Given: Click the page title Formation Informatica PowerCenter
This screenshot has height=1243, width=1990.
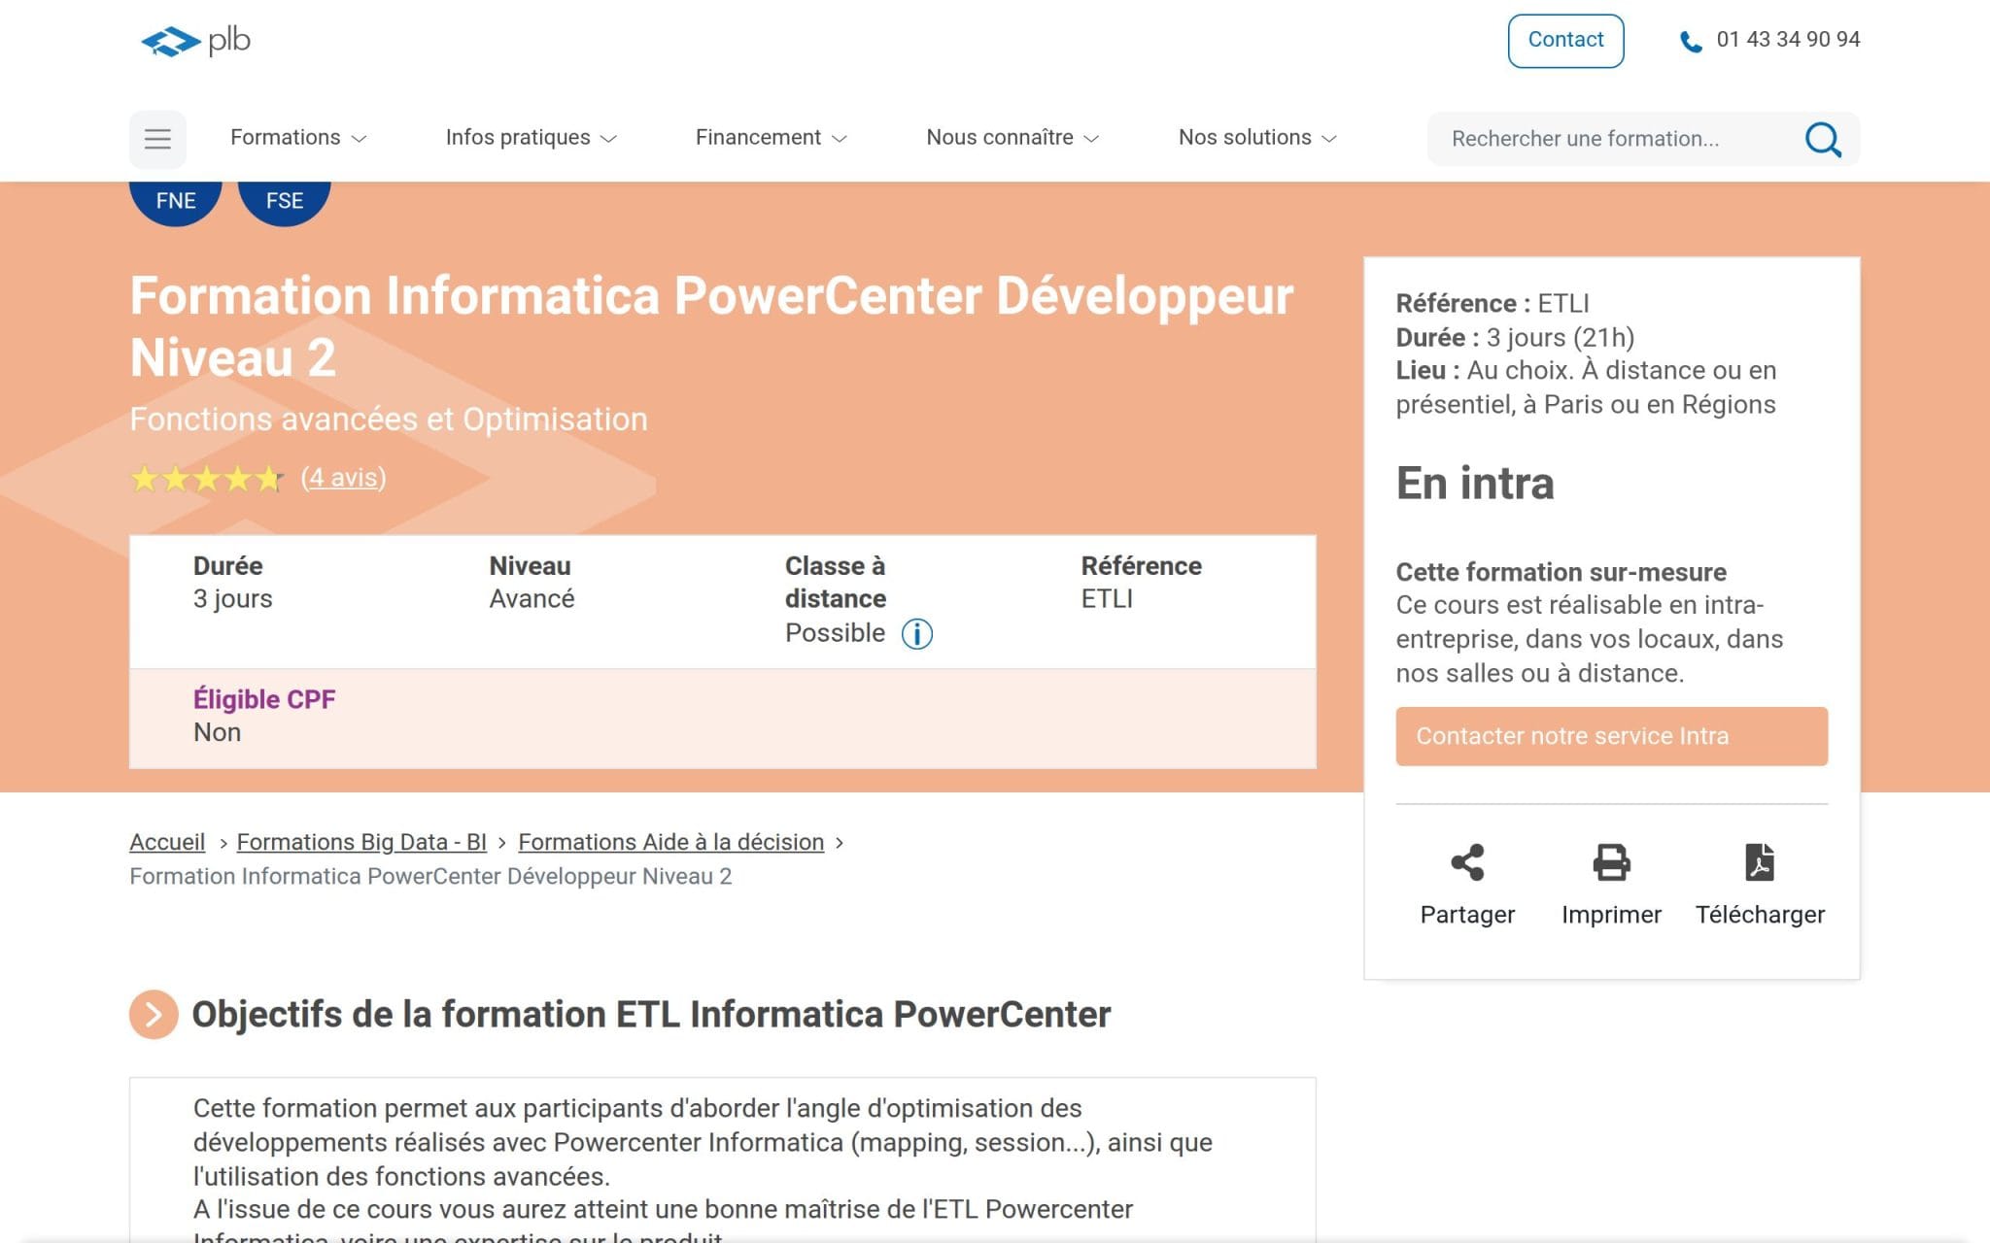Looking at the screenshot, I should click(x=711, y=326).
